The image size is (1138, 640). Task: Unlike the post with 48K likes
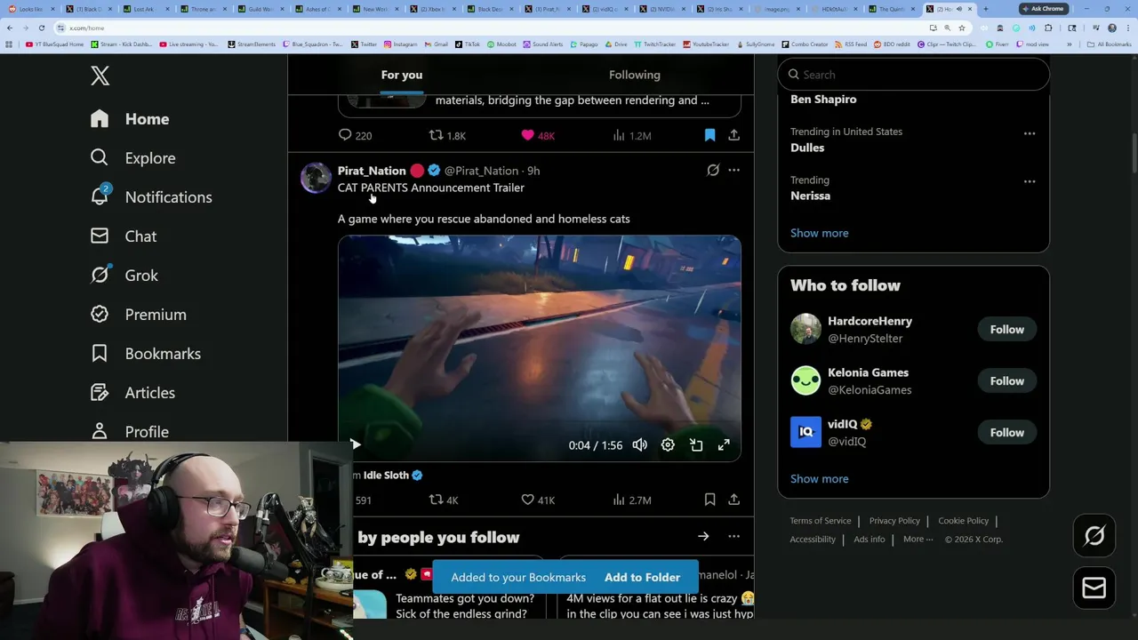tap(538, 135)
